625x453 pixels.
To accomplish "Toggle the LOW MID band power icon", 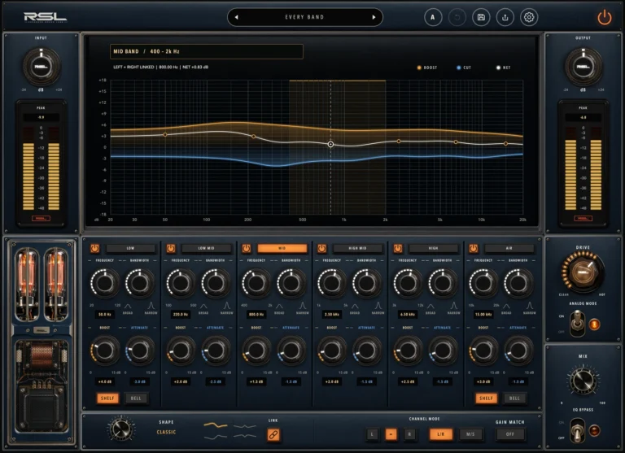I will (x=171, y=249).
